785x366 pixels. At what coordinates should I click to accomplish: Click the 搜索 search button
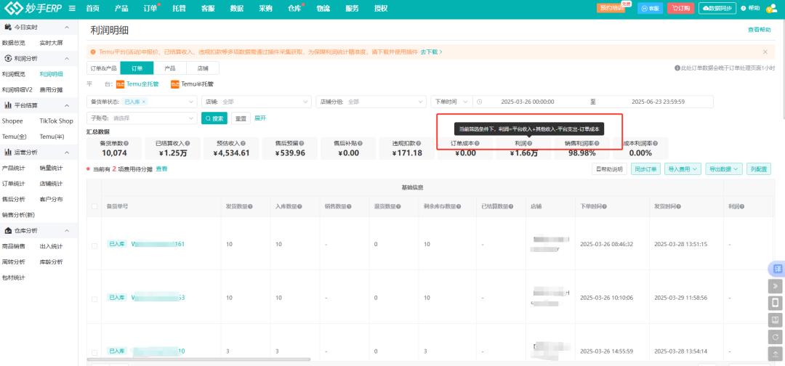point(215,118)
